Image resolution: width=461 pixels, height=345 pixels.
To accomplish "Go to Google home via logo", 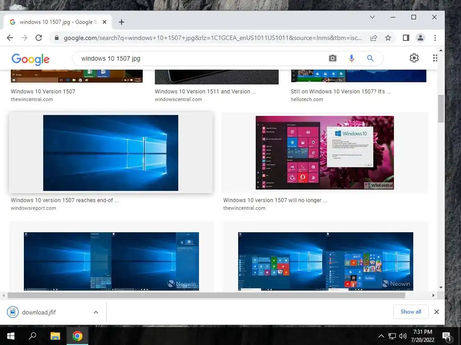I will point(31,59).
